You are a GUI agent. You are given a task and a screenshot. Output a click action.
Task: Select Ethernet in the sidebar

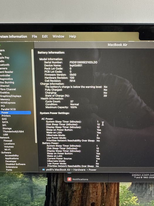pos(5,86)
